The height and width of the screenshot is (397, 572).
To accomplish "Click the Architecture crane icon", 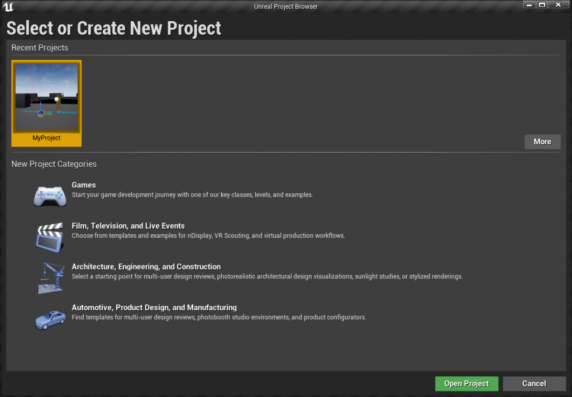I will tap(51, 278).
